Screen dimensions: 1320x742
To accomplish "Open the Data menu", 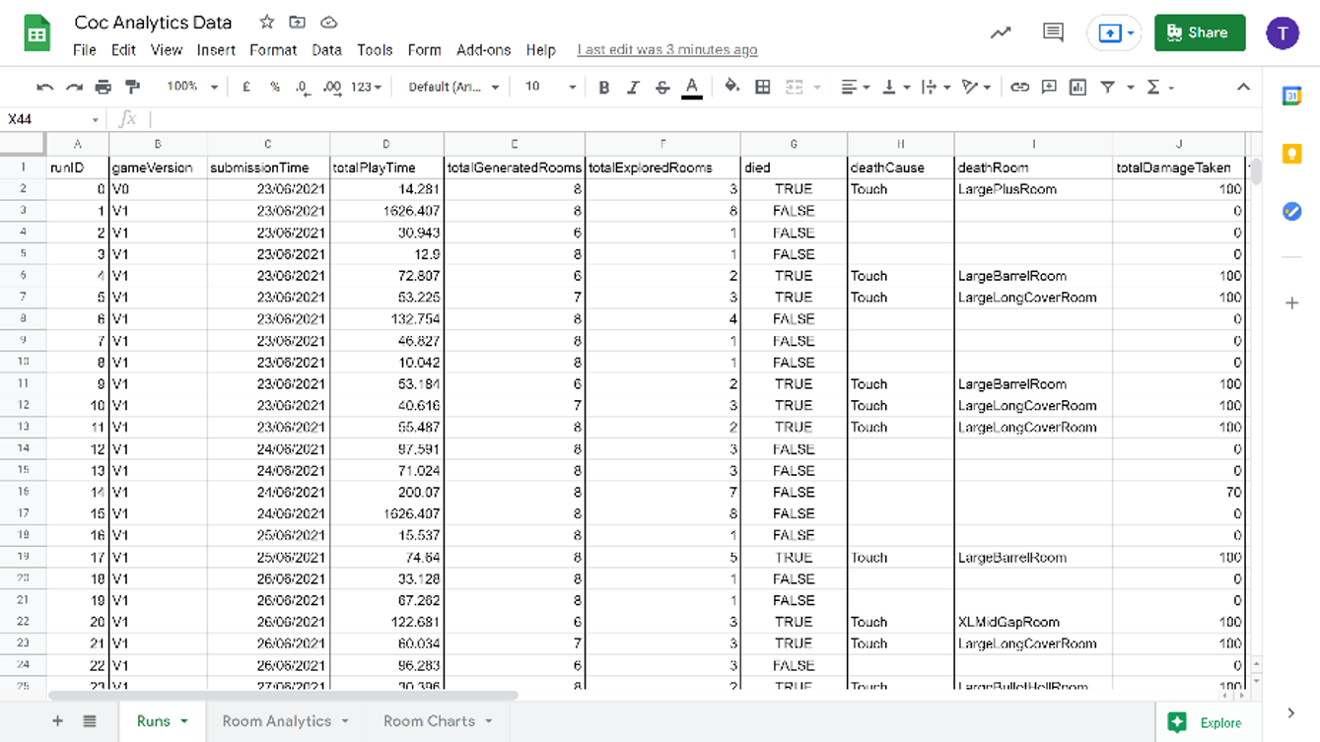I will point(326,50).
